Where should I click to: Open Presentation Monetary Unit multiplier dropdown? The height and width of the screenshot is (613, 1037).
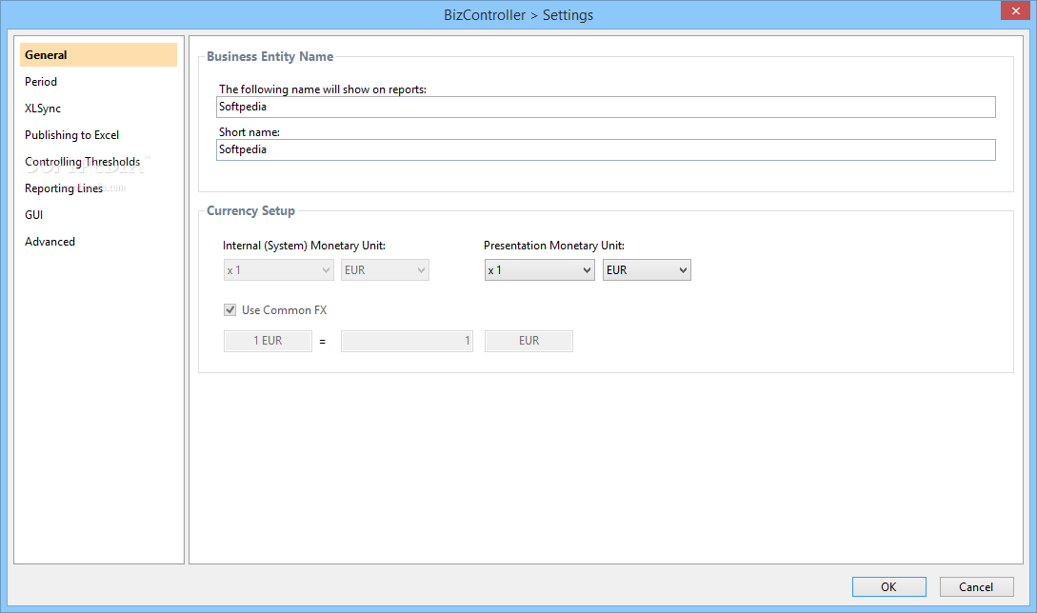tap(540, 269)
